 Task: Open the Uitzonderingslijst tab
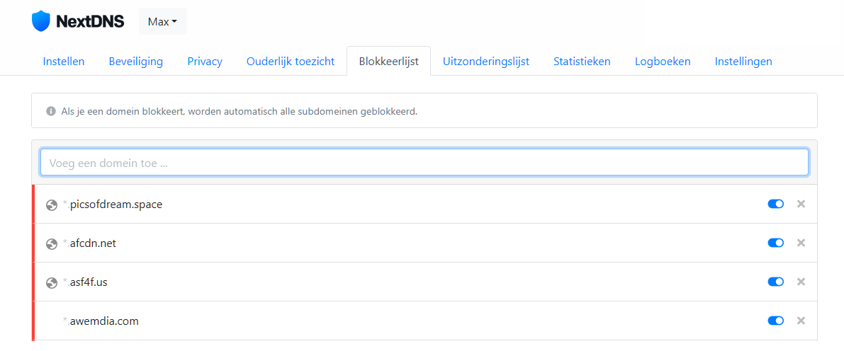(485, 62)
